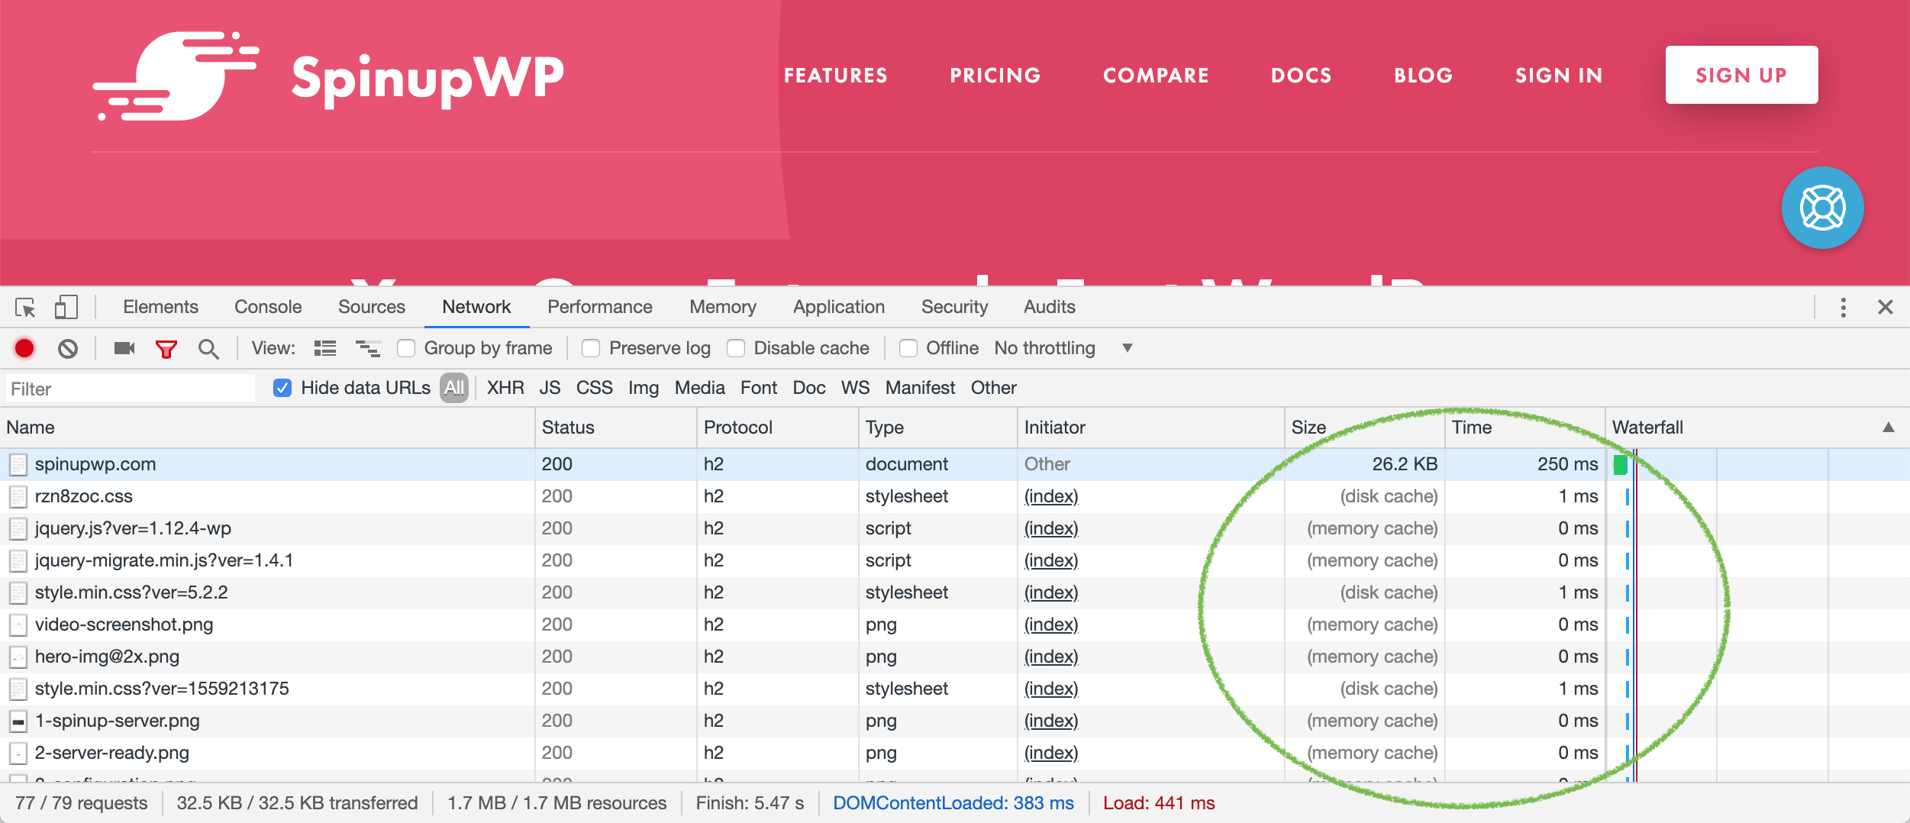This screenshot has width=1910, height=823.
Task: Switch to the Elements tab
Action: (x=160, y=307)
